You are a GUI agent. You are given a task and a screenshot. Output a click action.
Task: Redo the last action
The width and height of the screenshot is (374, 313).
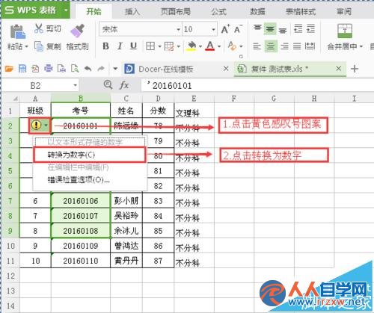click(101, 69)
